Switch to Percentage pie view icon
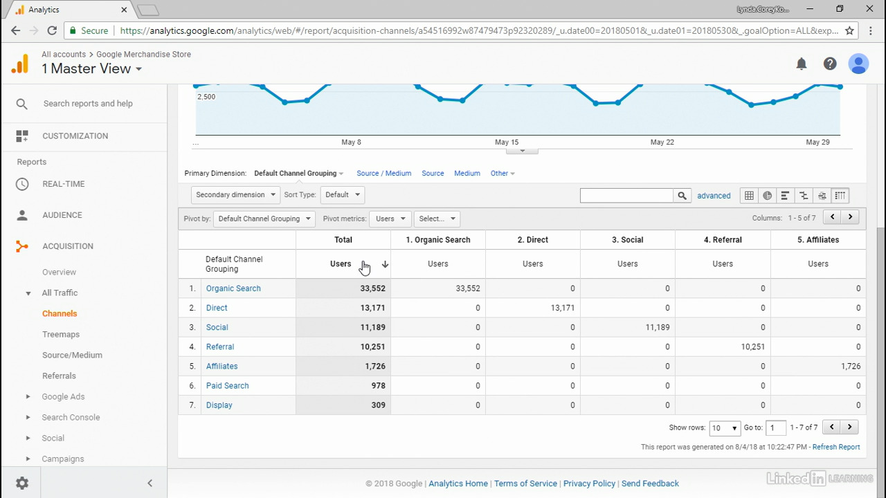 [x=767, y=196]
